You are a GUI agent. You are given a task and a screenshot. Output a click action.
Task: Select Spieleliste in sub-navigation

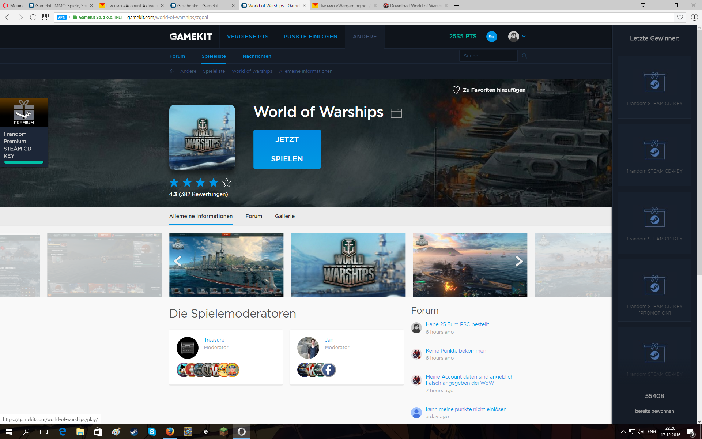[214, 56]
